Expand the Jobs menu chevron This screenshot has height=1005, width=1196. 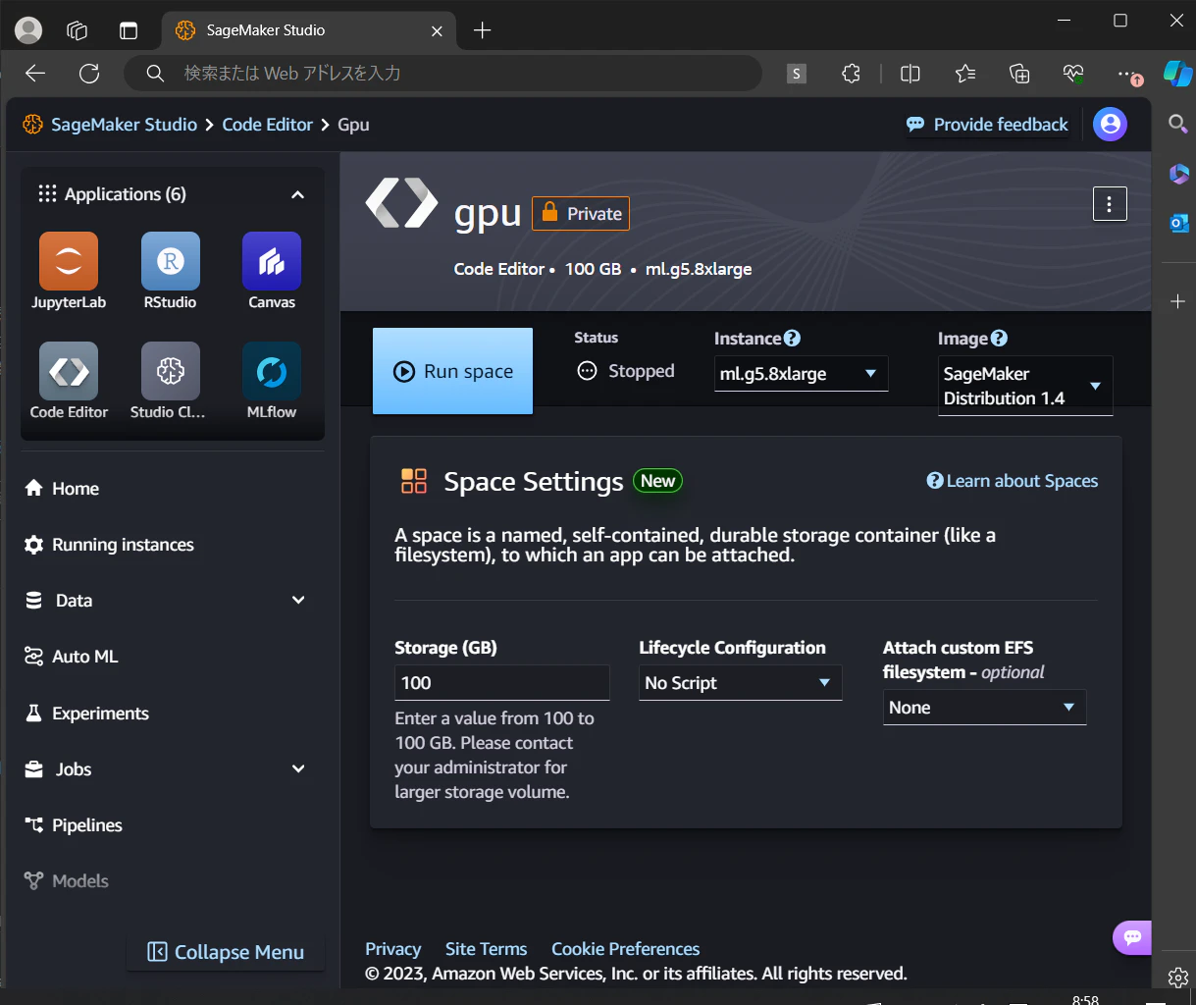[x=298, y=768]
